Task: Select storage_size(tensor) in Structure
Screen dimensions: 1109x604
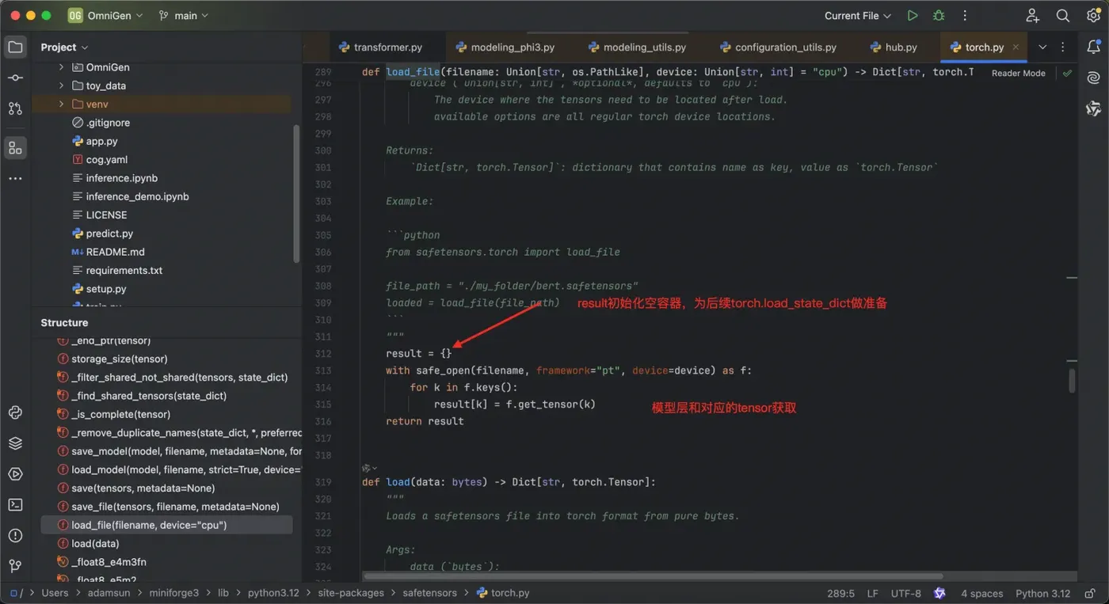Action: click(x=119, y=359)
